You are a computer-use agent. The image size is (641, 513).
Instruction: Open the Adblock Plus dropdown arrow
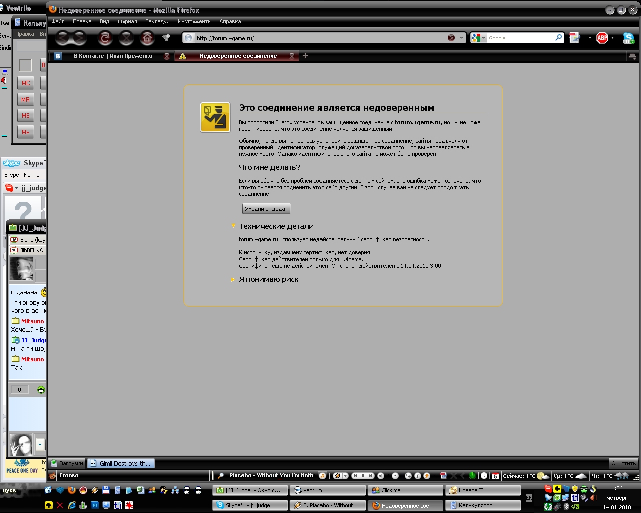coord(612,38)
